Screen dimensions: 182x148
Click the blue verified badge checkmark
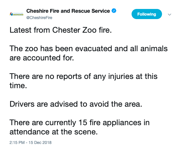[x=114, y=11]
